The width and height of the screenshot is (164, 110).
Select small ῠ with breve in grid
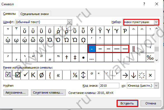[25, 31]
